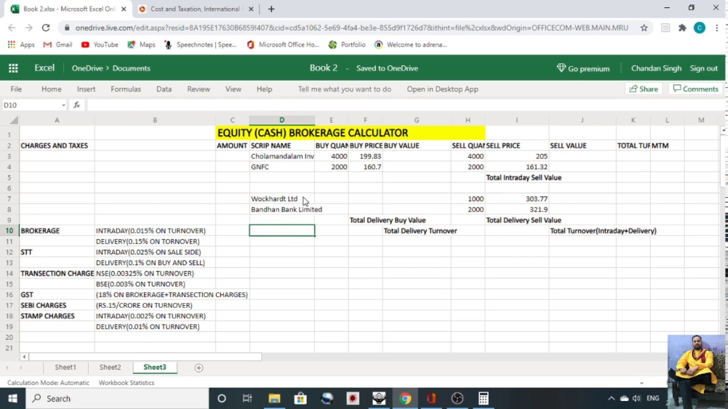728x409 pixels.
Task: Select the Wockhardt Ltd cell
Action: coord(282,199)
